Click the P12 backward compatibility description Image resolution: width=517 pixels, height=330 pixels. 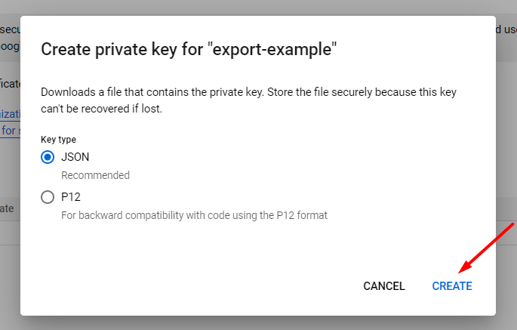pyautogui.click(x=194, y=215)
